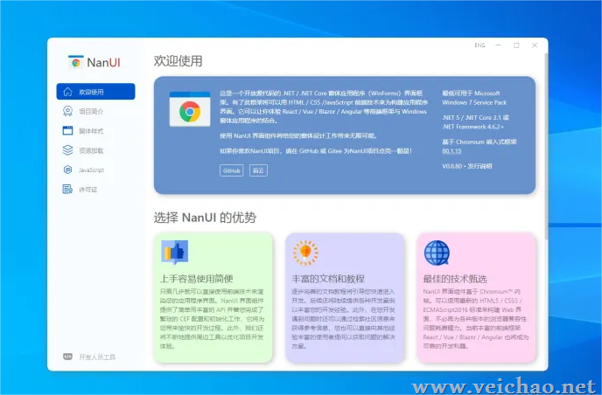Minimize the NanUI window
The height and width of the screenshot is (395, 602).
tap(499, 45)
